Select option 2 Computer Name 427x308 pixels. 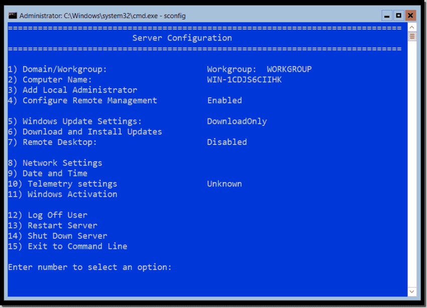[50, 79]
